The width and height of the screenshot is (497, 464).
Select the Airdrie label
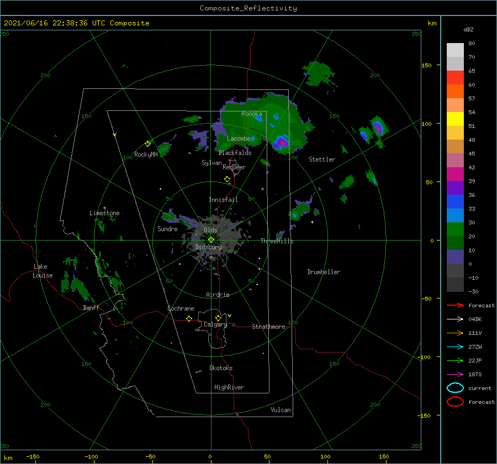coord(218,295)
